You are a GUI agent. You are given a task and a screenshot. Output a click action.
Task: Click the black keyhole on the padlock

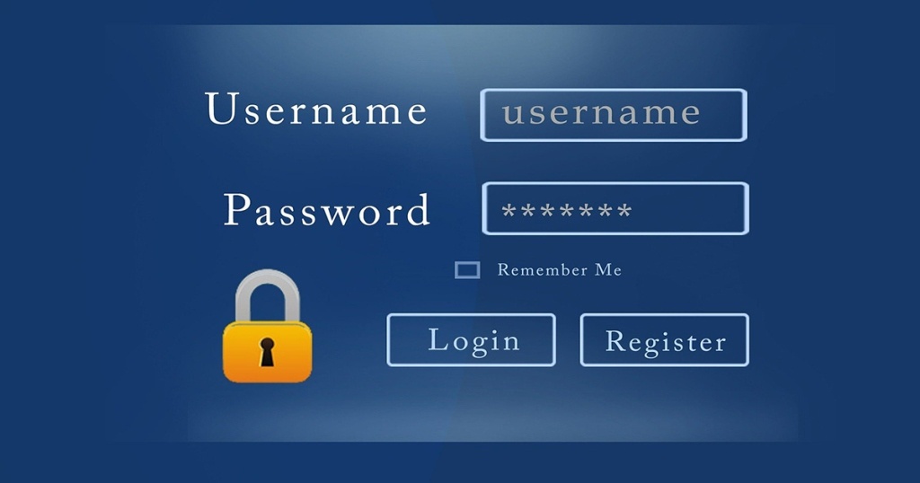(267, 352)
